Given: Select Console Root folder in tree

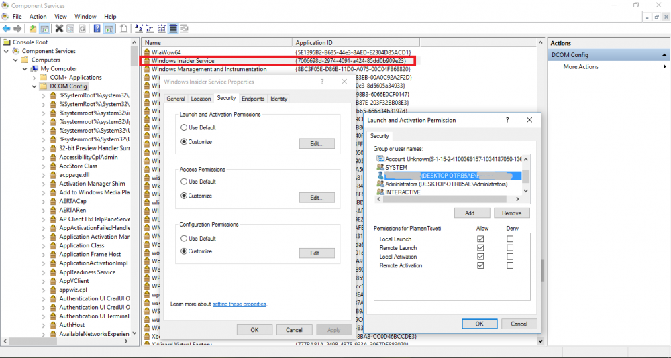Looking at the screenshot, I should [x=30, y=42].
